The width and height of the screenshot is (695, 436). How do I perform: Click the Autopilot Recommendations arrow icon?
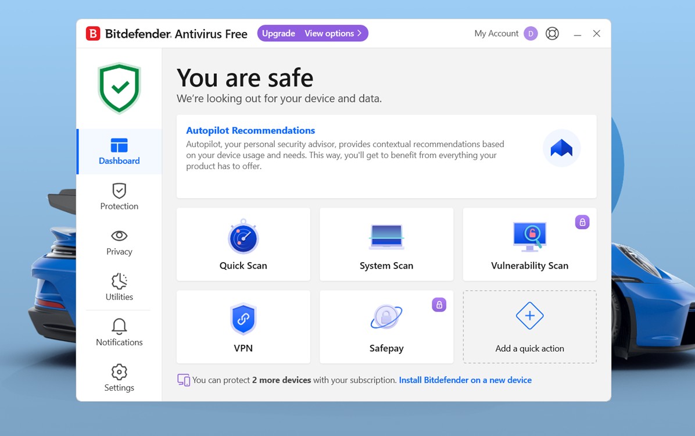[561, 148]
